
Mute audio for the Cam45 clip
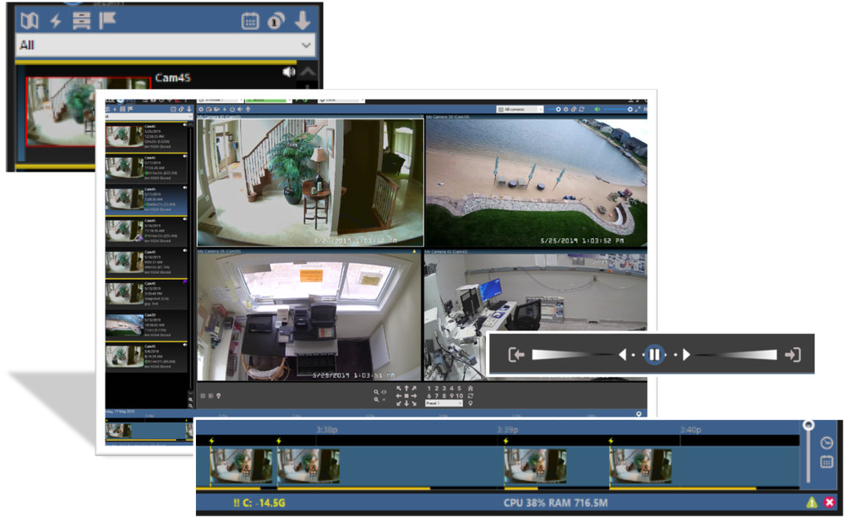(x=289, y=71)
